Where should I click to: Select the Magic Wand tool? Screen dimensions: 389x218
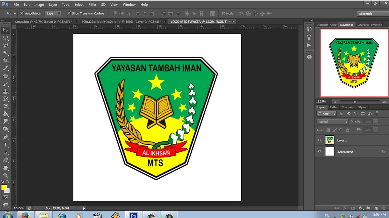[x=5, y=53]
